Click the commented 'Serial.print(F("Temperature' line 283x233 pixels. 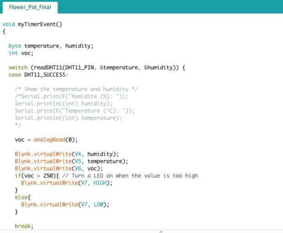pos(74,111)
